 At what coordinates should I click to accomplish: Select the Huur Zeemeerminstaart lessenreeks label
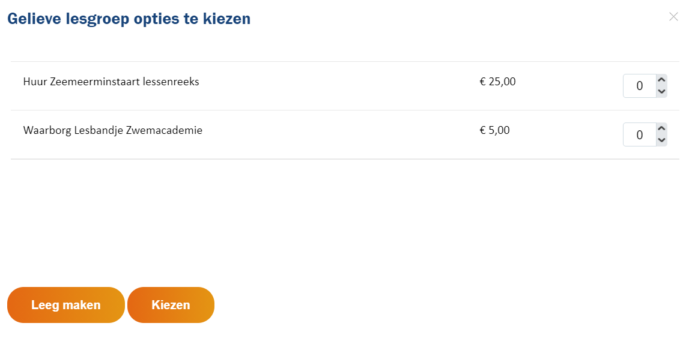click(111, 82)
